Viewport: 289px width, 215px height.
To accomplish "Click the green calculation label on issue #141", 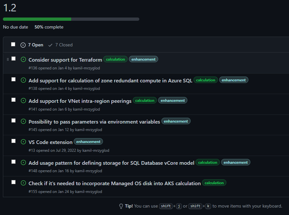I will (144, 100).
